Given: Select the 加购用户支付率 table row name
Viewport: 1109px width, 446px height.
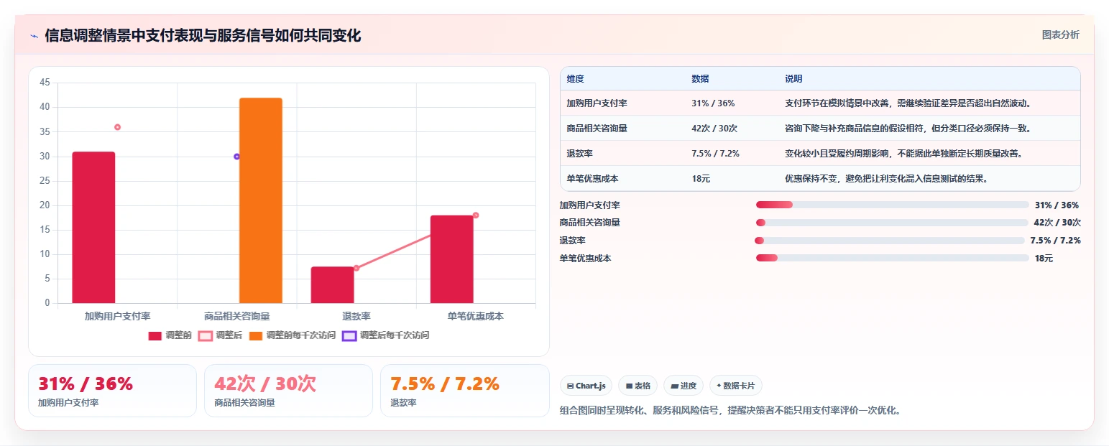Looking at the screenshot, I should (597, 103).
